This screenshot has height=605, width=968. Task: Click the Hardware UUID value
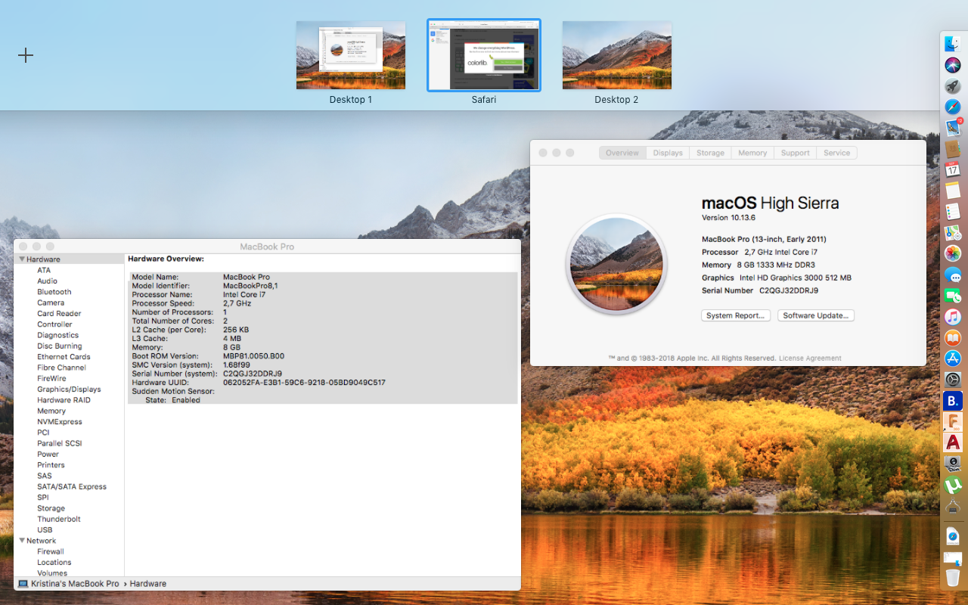(x=304, y=383)
